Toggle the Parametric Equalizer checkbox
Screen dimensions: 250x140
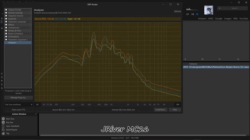(6, 22)
